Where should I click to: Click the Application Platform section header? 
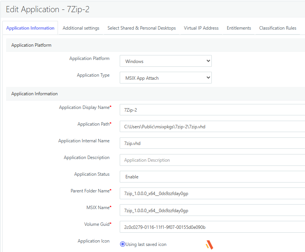31,45
